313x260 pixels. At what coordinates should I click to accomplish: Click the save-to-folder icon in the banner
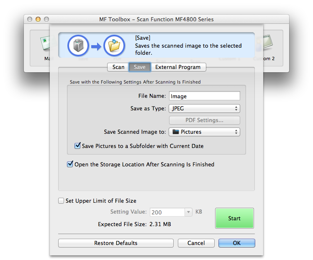pyautogui.click(x=114, y=46)
